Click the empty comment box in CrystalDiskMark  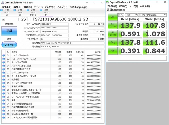click(137, 58)
